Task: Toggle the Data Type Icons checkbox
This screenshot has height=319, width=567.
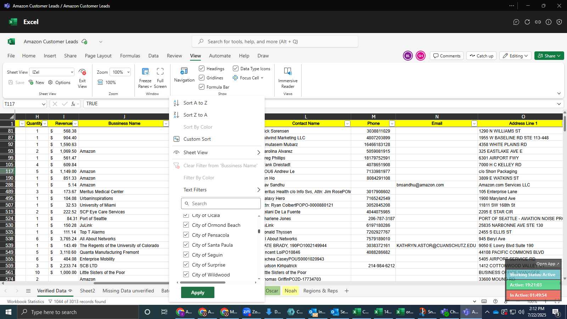Action: point(236,68)
